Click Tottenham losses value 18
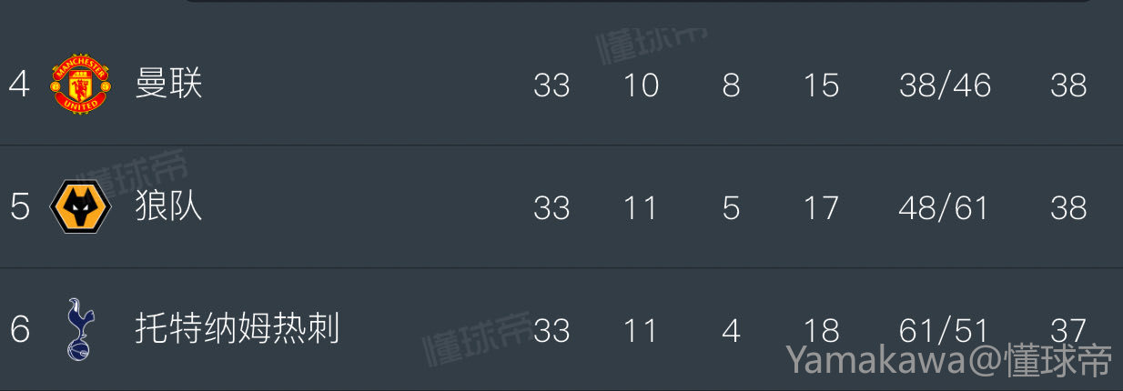The width and height of the screenshot is (1123, 391). [821, 329]
